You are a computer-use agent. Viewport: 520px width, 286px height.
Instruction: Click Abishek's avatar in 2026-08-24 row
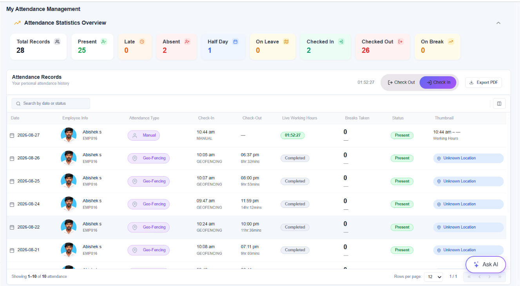69,204
